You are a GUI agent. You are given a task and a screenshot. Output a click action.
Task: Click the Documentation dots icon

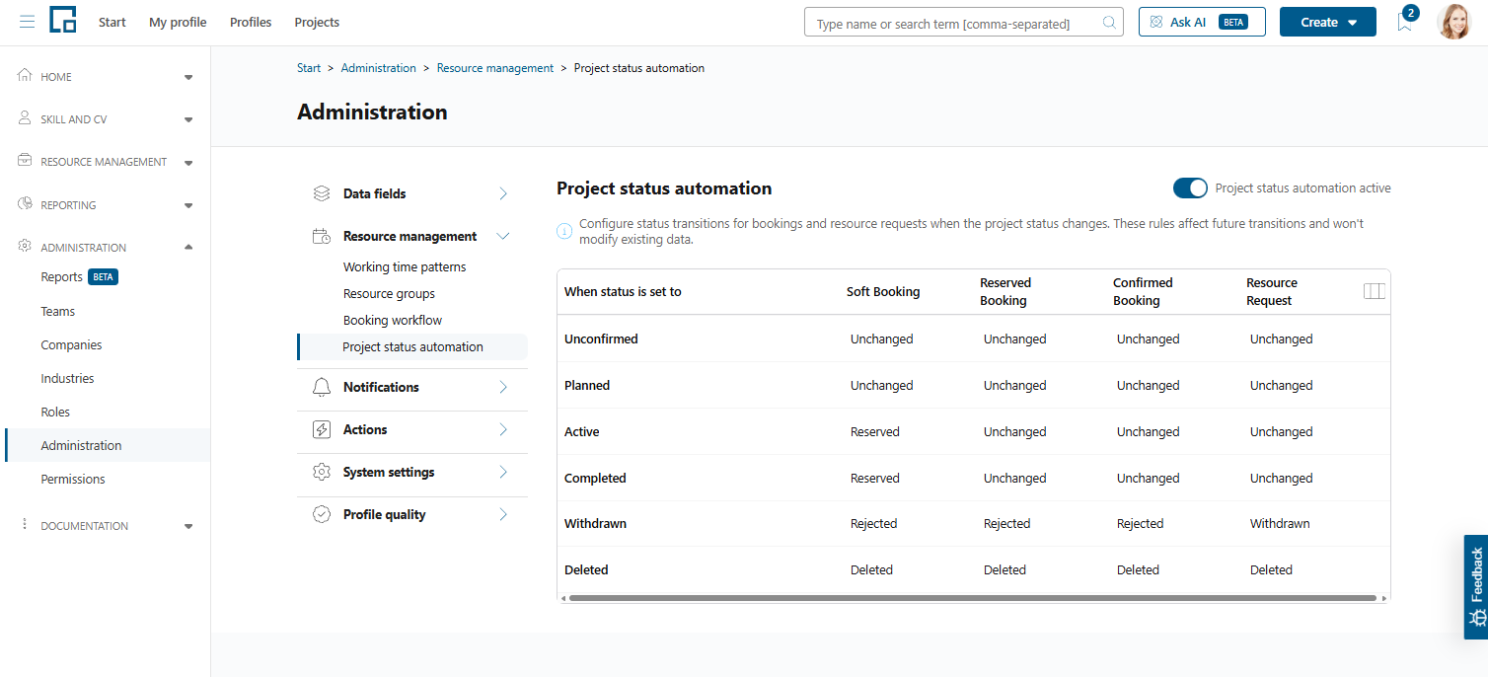[x=25, y=525]
